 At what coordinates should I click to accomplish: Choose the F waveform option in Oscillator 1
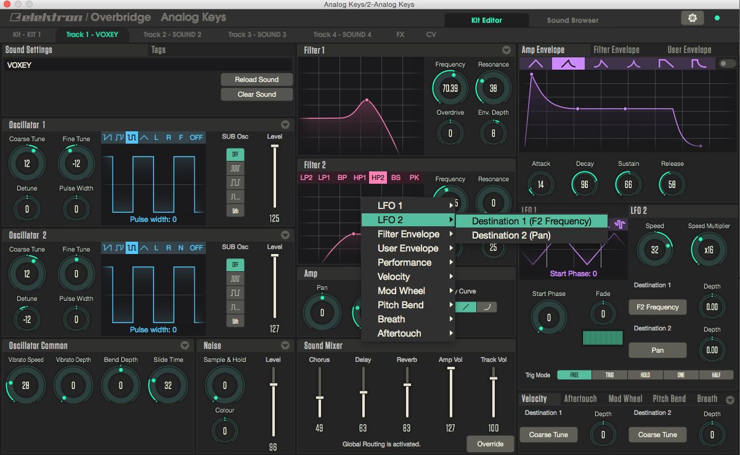(x=181, y=137)
